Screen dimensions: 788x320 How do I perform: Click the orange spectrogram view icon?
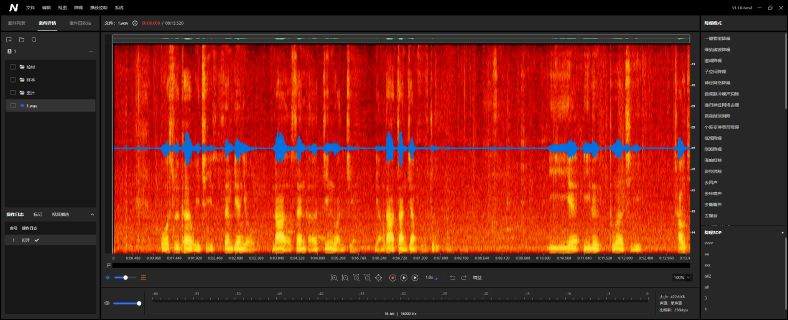[x=144, y=278]
